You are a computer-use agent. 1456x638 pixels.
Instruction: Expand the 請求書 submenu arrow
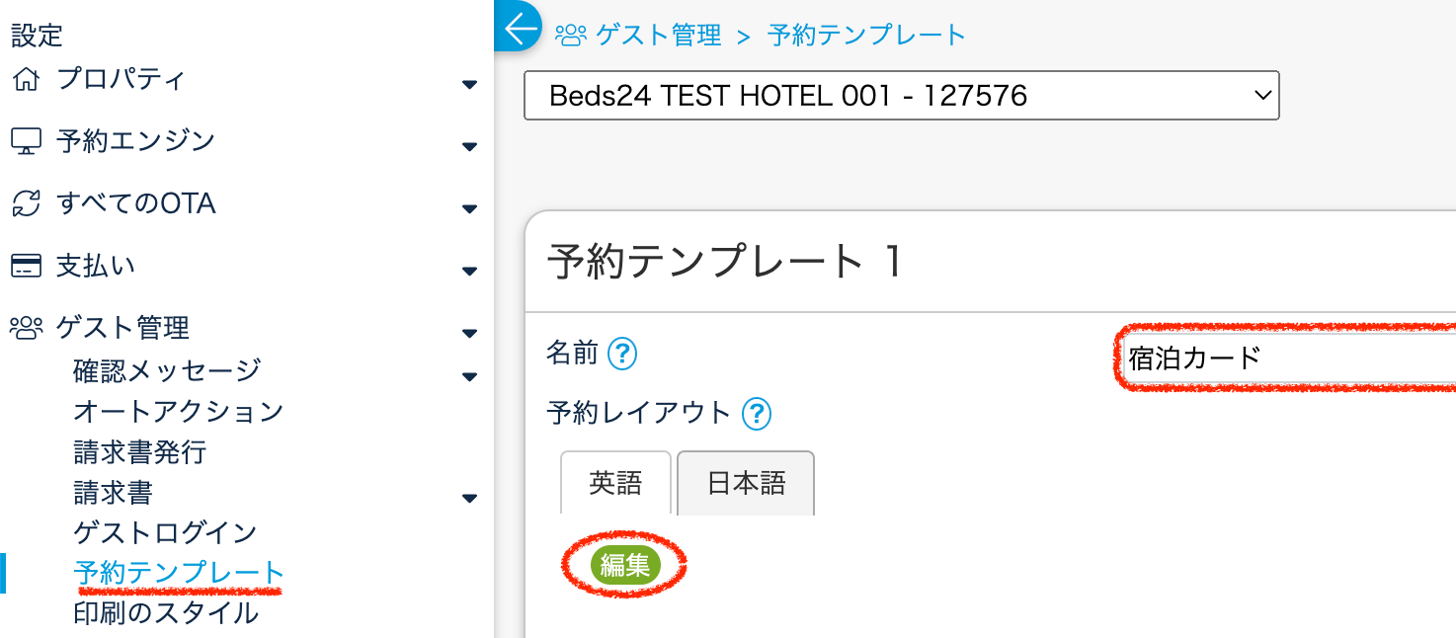[470, 499]
